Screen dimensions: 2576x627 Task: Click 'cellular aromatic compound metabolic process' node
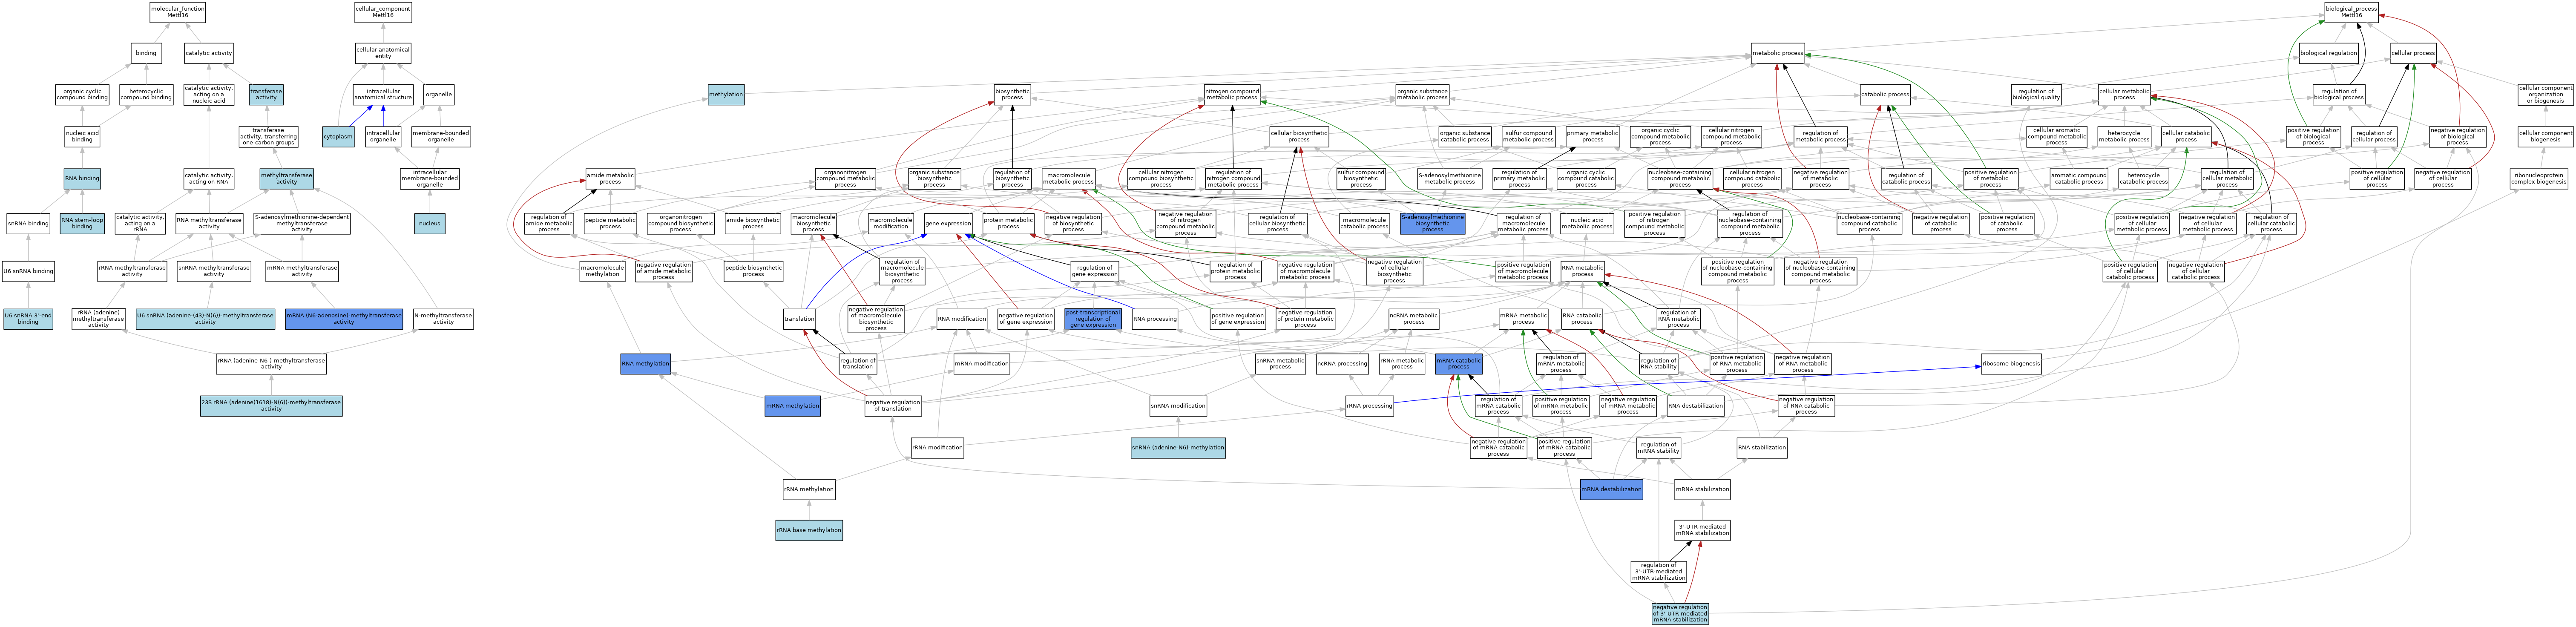click(x=2056, y=137)
